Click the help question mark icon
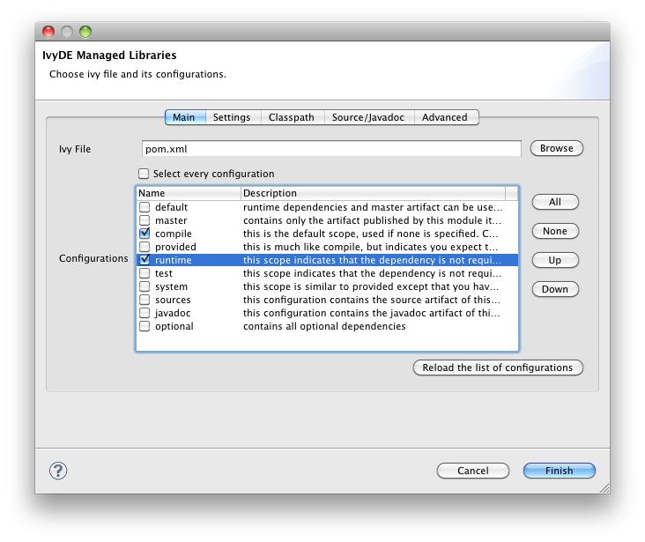Image resolution: width=645 pixels, height=542 pixels. 60,471
